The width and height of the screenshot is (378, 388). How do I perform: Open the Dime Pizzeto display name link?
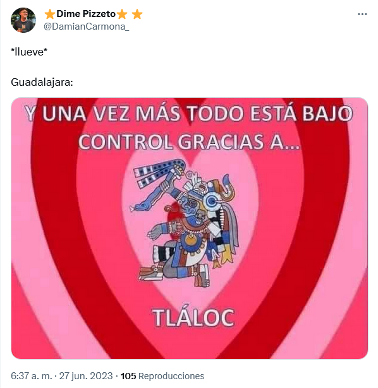pyautogui.click(x=86, y=14)
